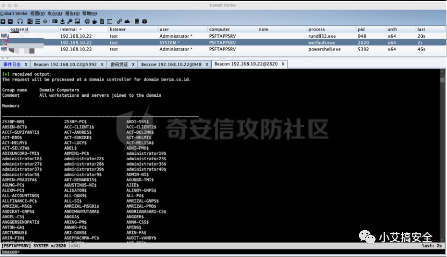Open Keystrokes key icon in toolbar
Image resolution: width=447 pixels, height=257 pixels.
(69, 22)
